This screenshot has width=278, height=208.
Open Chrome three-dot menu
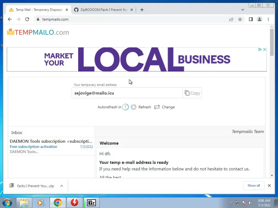(x=268, y=19)
